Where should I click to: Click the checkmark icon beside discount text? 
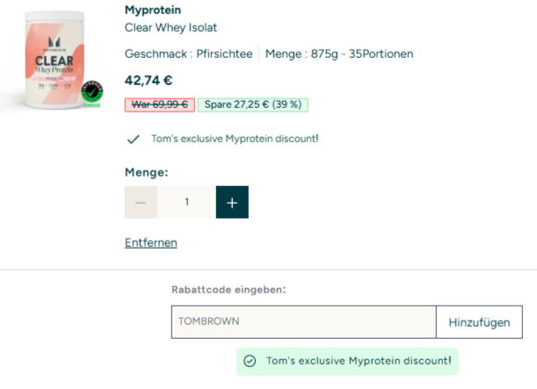(x=134, y=139)
